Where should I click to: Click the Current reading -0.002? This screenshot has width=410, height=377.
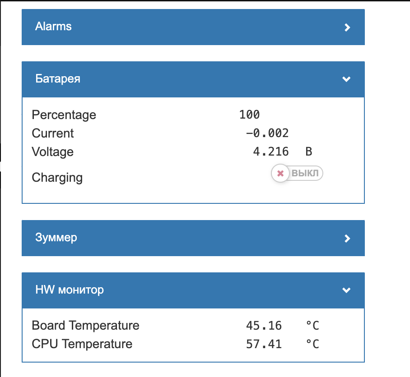click(267, 133)
